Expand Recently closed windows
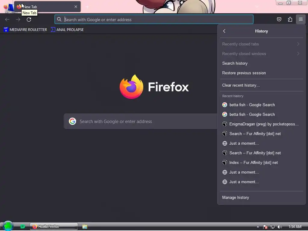The height and width of the screenshot is (231, 308). point(261,54)
